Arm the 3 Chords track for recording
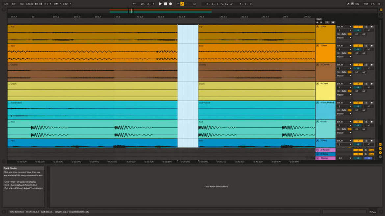 pyautogui.click(x=372, y=64)
